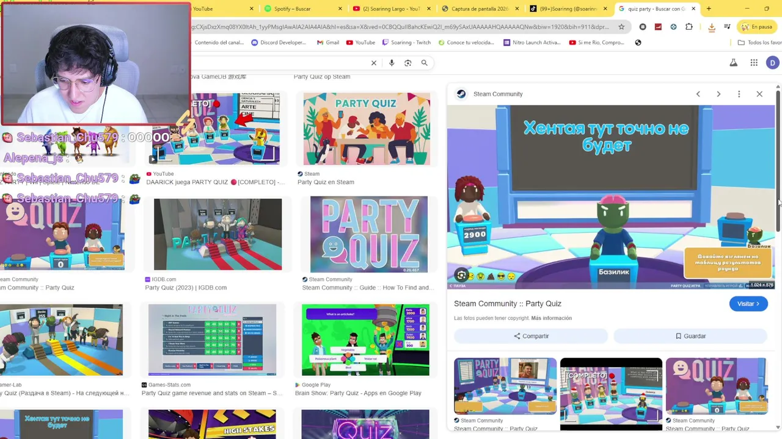Go to previous image in preview panel
The width and height of the screenshot is (782, 439).
[x=698, y=94]
